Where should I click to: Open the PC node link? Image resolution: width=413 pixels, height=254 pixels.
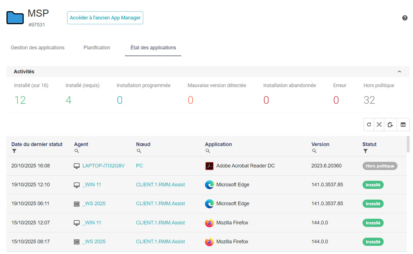click(x=140, y=166)
